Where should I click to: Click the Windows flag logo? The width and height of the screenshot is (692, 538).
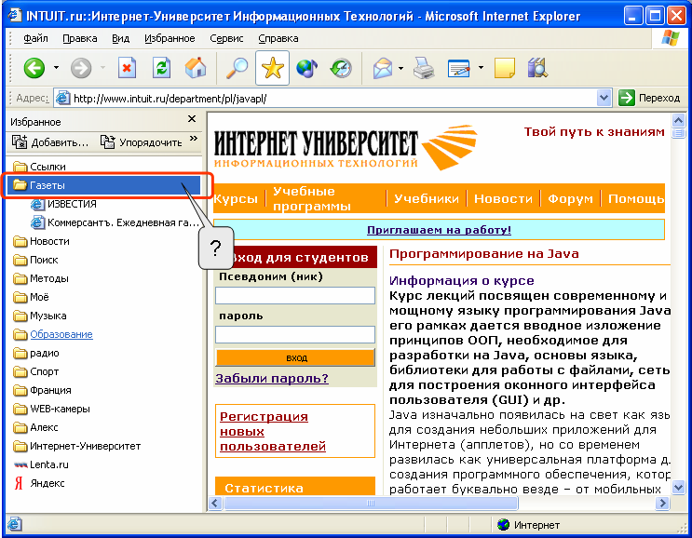670,38
